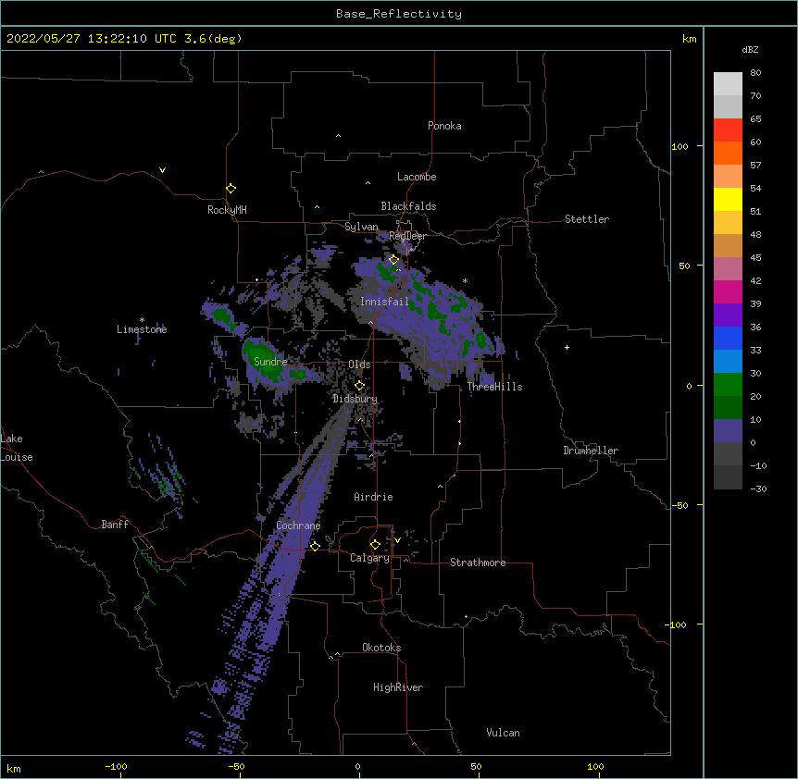Click the yellow diamond marker above RockyMH
The width and height of the screenshot is (798, 779).
click(x=231, y=188)
